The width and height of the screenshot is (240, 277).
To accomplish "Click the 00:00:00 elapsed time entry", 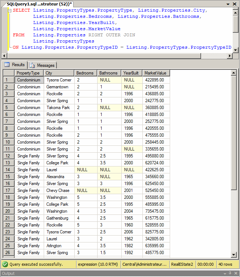I will point(205,264).
